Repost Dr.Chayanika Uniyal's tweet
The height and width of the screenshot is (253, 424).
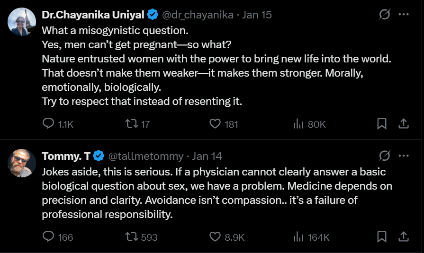click(x=130, y=124)
